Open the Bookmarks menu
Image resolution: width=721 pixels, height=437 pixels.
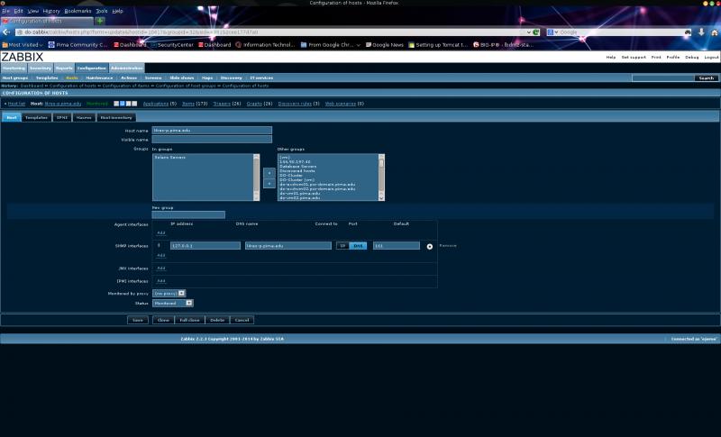point(78,11)
